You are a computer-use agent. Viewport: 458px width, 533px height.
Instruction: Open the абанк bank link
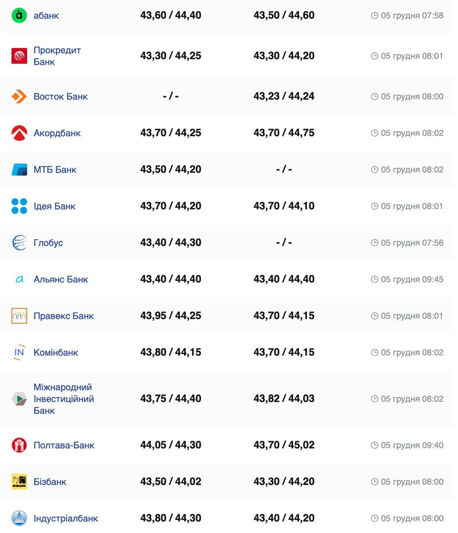[46, 15]
